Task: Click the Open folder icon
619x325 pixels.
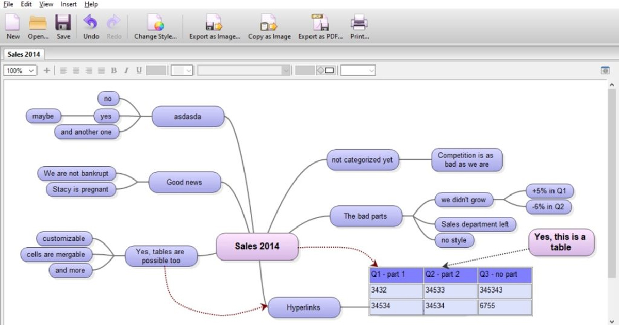Action: [38, 27]
